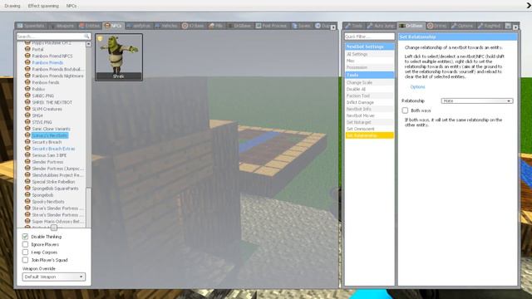Open the Drawing menu
The height and width of the screenshot is (299, 532).
point(12,6)
